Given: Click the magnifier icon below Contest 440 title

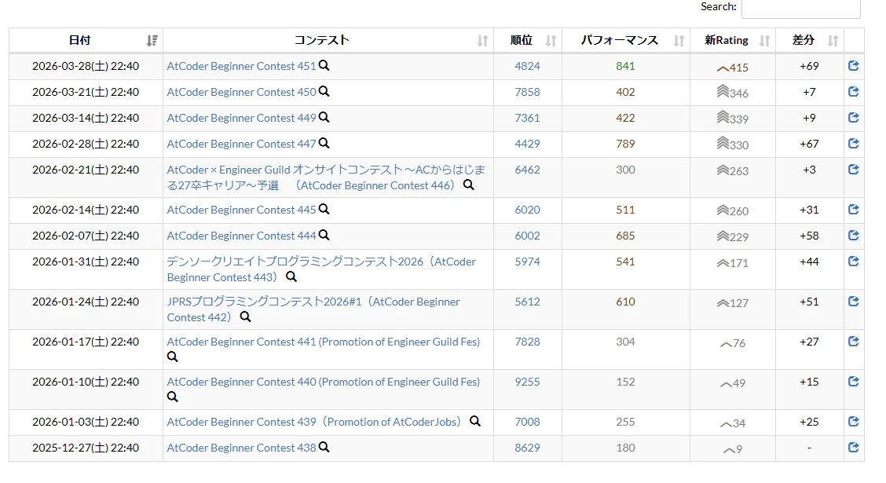Looking at the screenshot, I should pos(172,397).
